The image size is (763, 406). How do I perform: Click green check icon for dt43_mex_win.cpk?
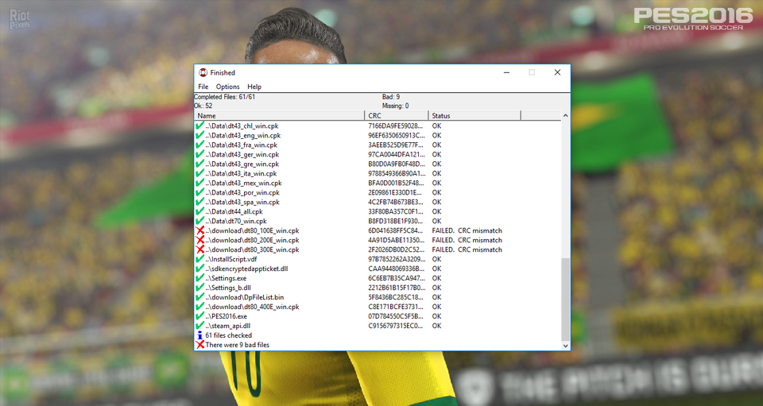pyautogui.click(x=200, y=183)
